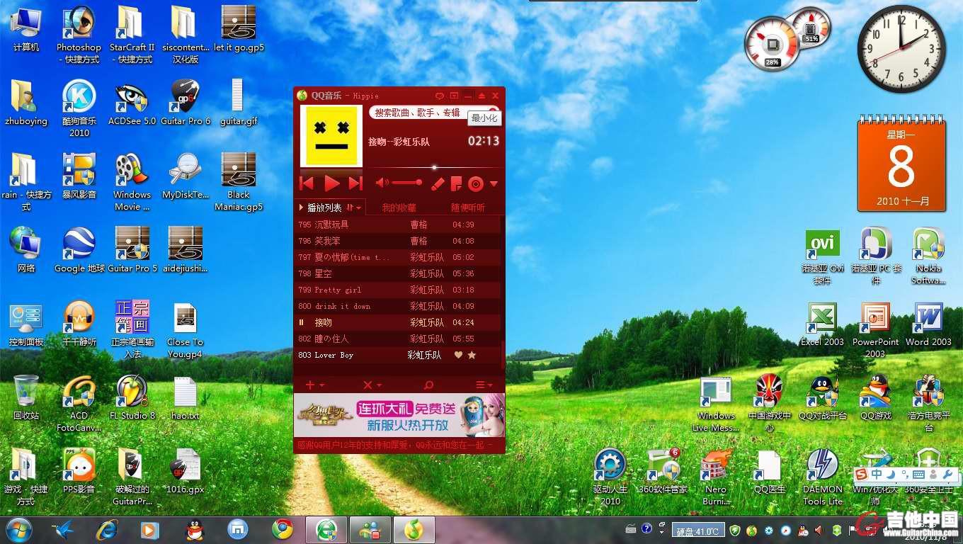Open FL Studio 8 desktop icon
The height and width of the screenshot is (544, 963).
click(x=132, y=398)
